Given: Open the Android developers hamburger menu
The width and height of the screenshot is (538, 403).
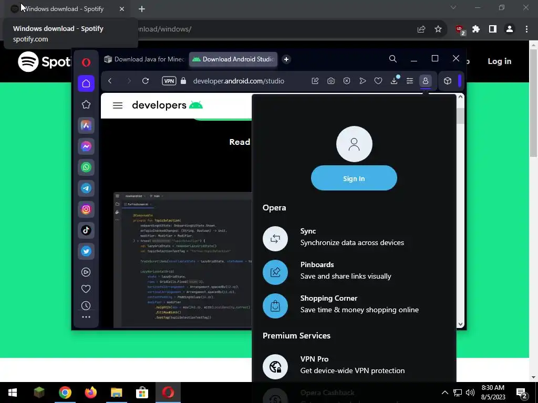Looking at the screenshot, I should [118, 105].
